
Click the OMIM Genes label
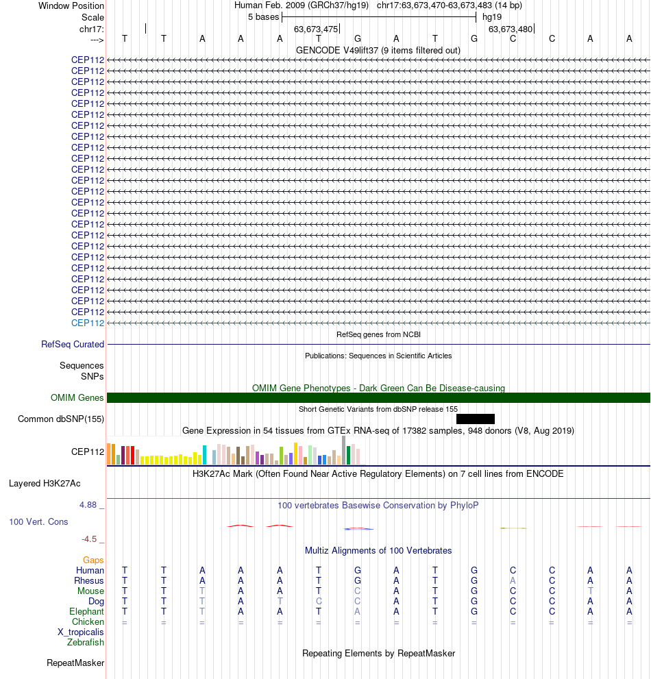(77, 397)
